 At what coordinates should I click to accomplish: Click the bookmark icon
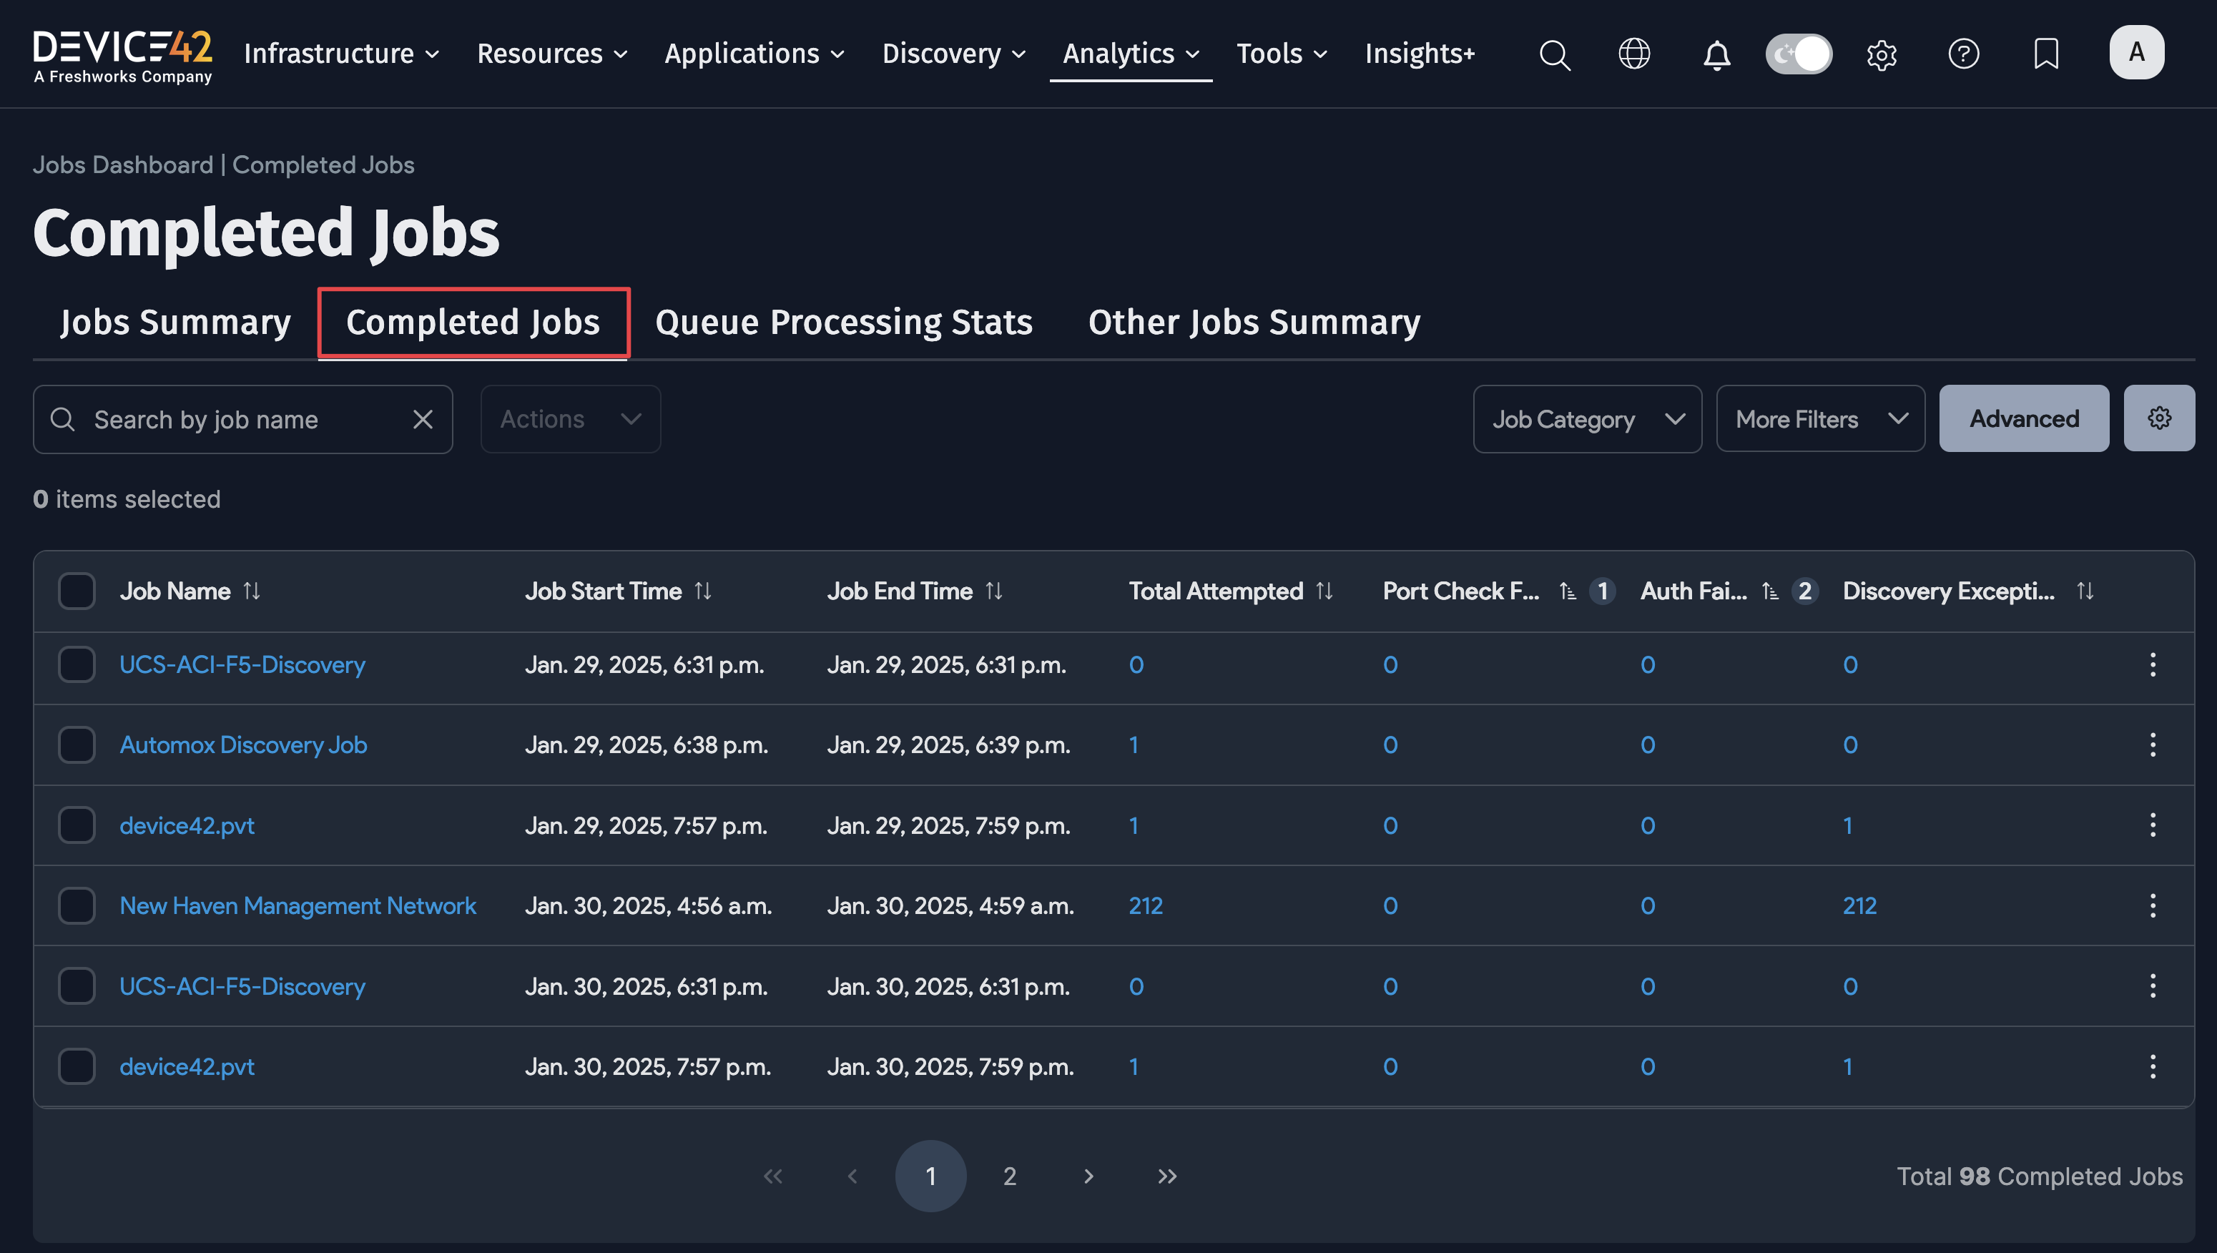[x=2046, y=54]
